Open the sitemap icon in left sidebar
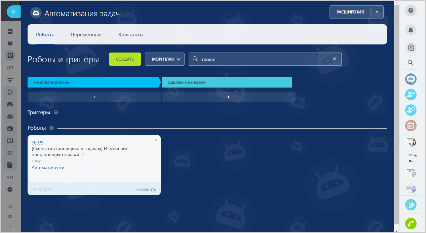 [10, 206]
